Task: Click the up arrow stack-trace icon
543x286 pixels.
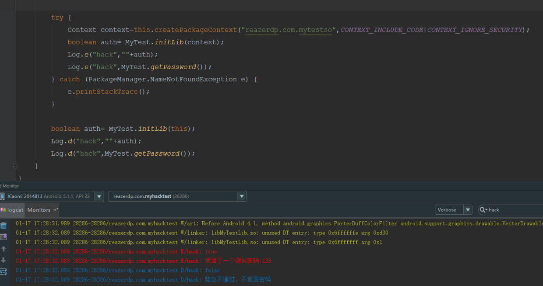Action: [x=4, y=249]
